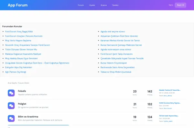Click the Felsefe forum chat bubble icon
This screenshot has height=128, width=194.
11,93
